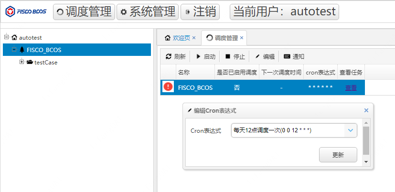Expand the testCase folder node
This screenshot has height=192, width=395.
click(21, 62)
